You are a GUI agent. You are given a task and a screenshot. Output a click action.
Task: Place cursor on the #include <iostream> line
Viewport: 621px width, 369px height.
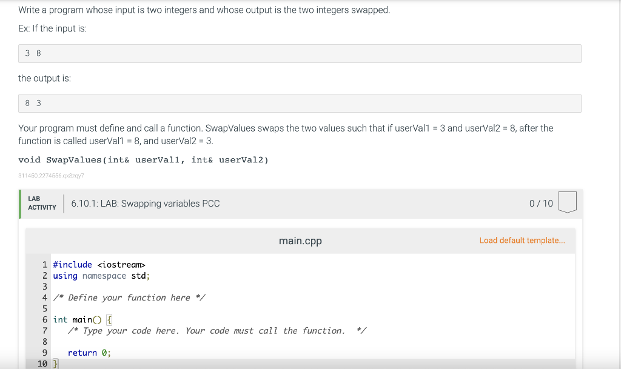[99, 265]
